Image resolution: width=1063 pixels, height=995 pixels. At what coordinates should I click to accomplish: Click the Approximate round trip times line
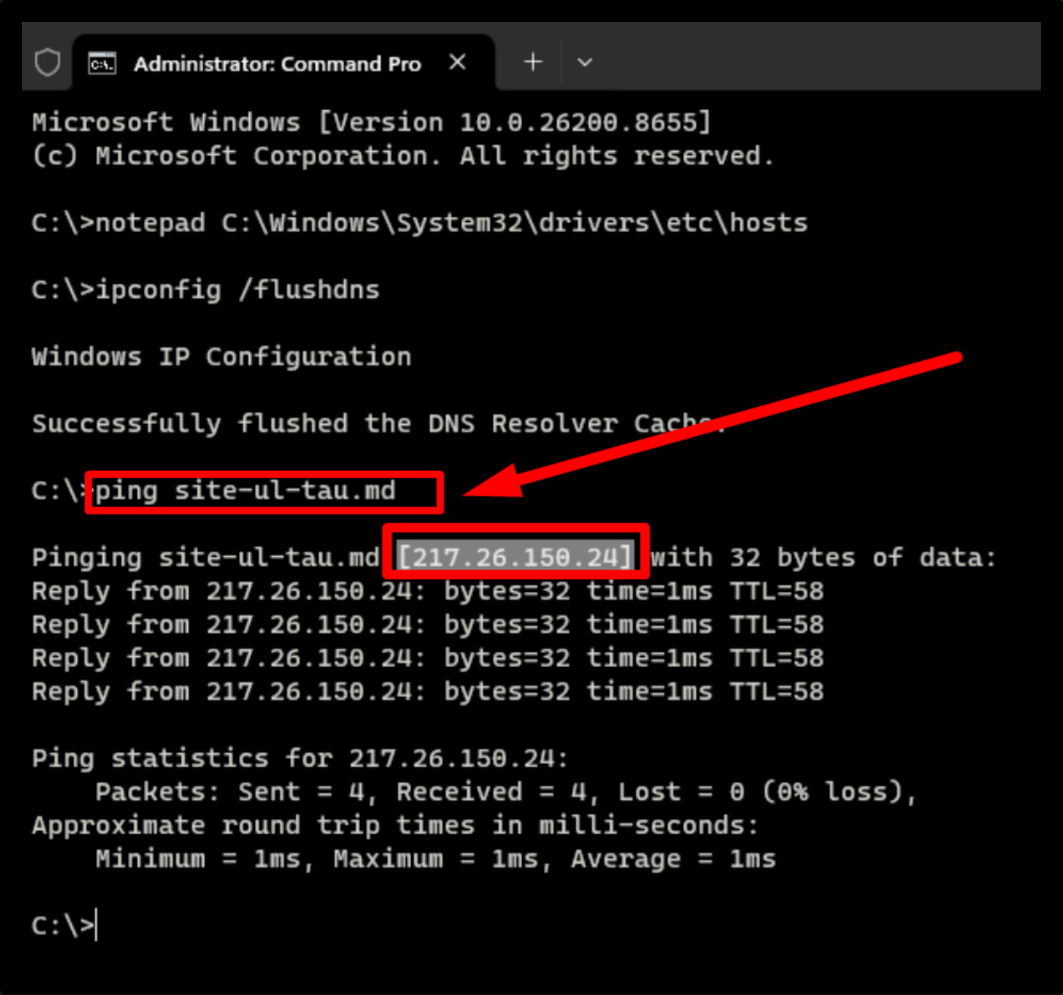[395, 825]
